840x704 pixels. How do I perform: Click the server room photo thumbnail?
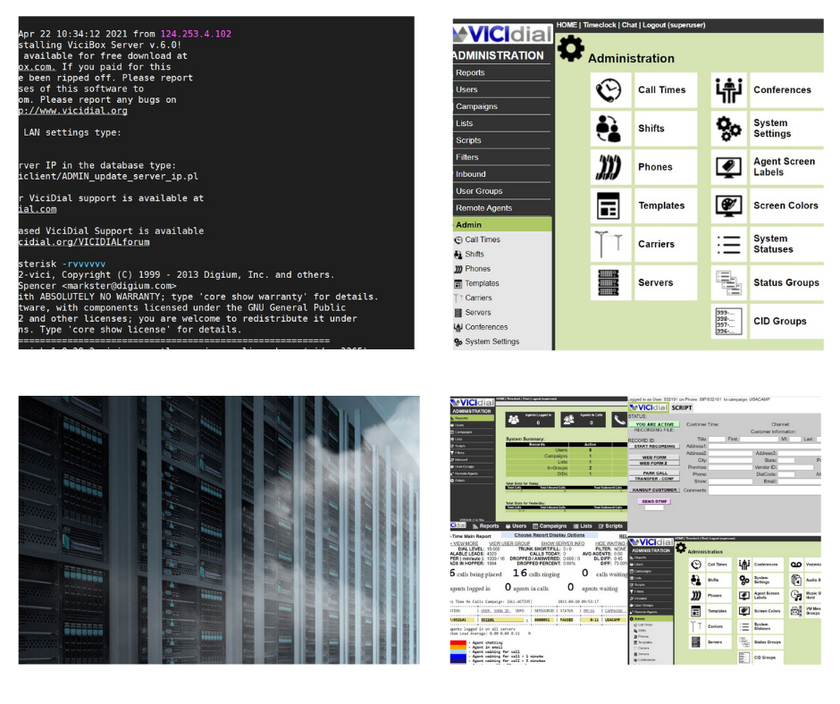219,531
